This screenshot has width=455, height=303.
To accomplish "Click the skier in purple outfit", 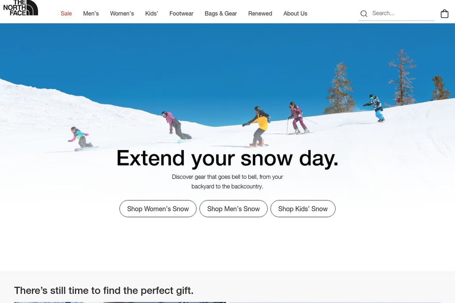I will pyautogui.click(x=297, y=118).
